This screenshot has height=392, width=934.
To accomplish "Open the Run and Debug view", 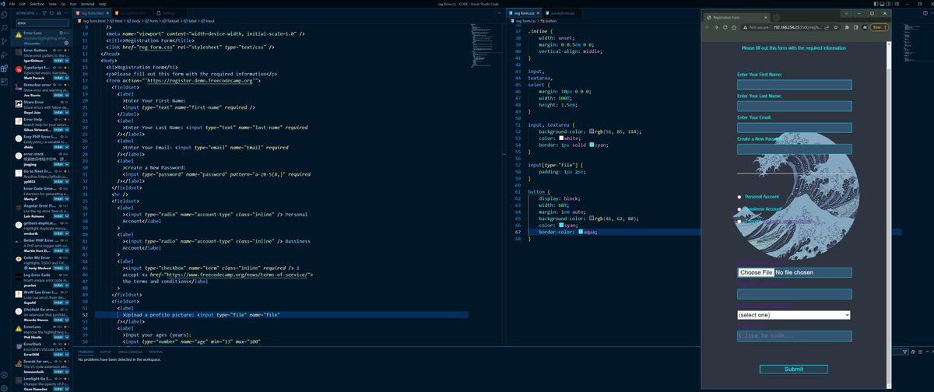I will pyautogui.click(x=4, y=54).
